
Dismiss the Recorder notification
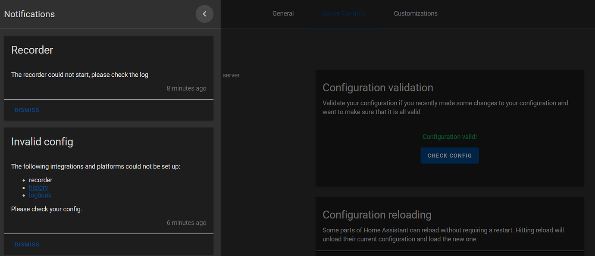point(27,110)
